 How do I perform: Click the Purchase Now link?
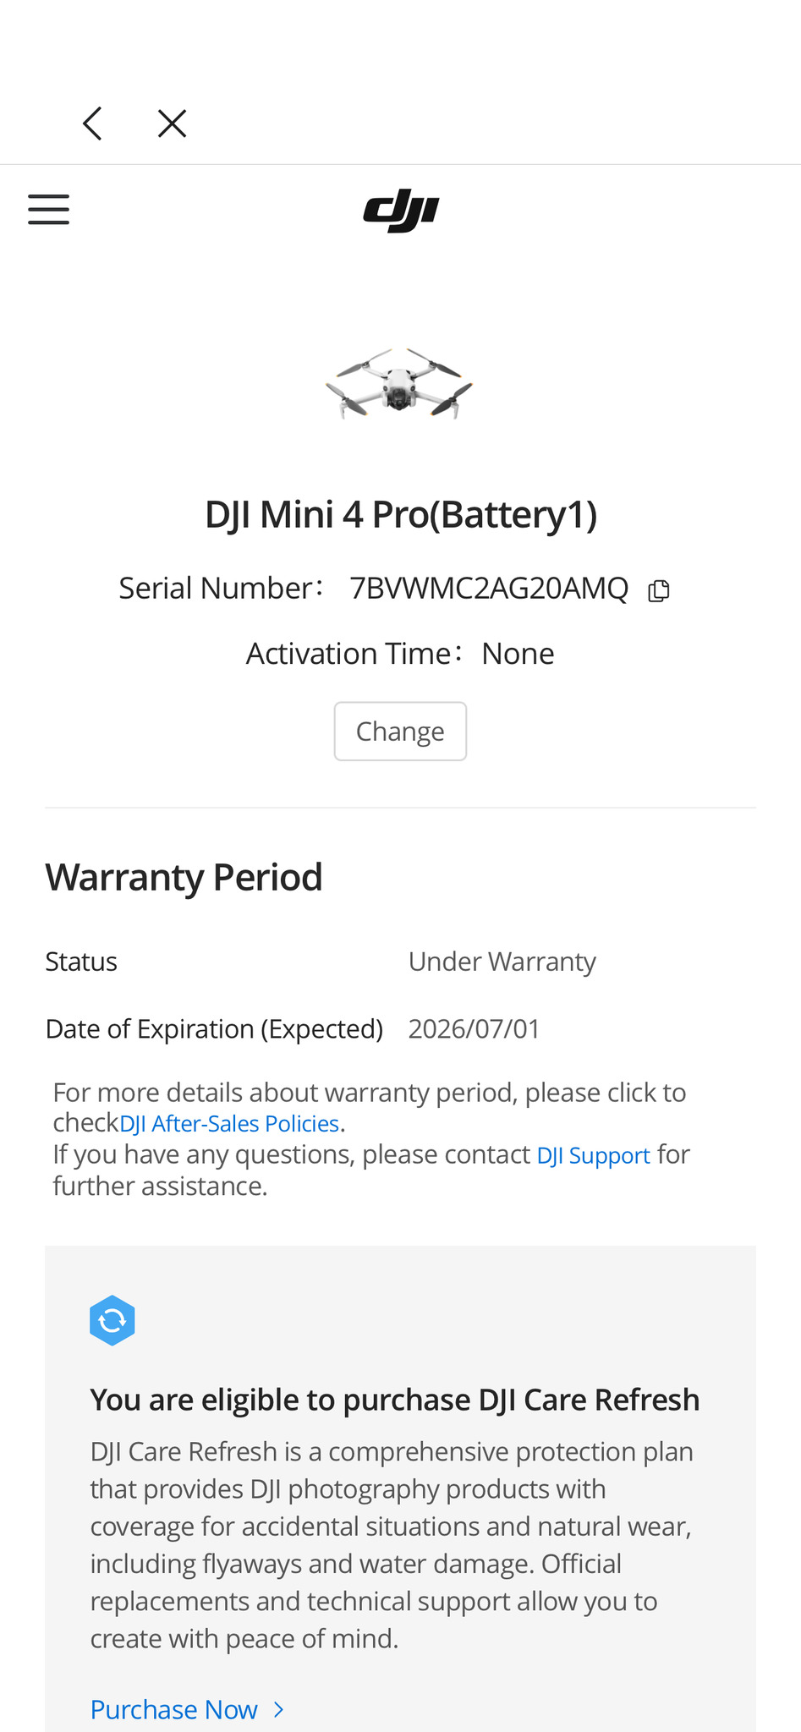[x=173, y=1709]
